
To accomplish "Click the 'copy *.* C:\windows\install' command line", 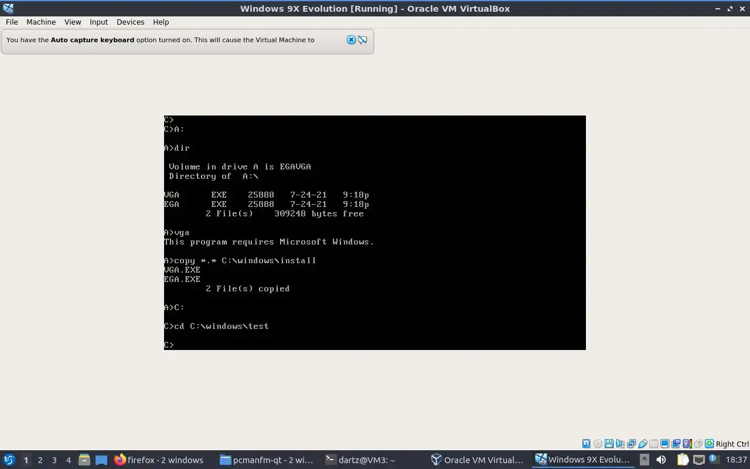I will pos(240,260).
